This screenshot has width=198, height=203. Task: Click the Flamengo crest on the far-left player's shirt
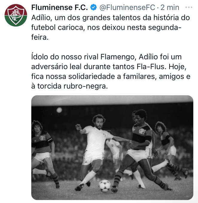pyautogui.click(x=42, y=138)
